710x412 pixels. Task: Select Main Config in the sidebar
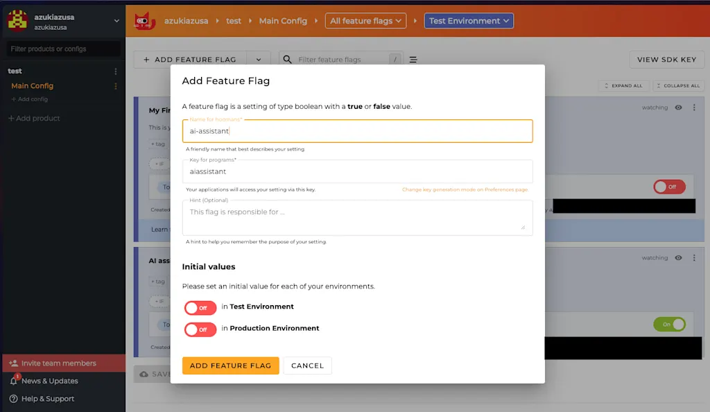32,85
